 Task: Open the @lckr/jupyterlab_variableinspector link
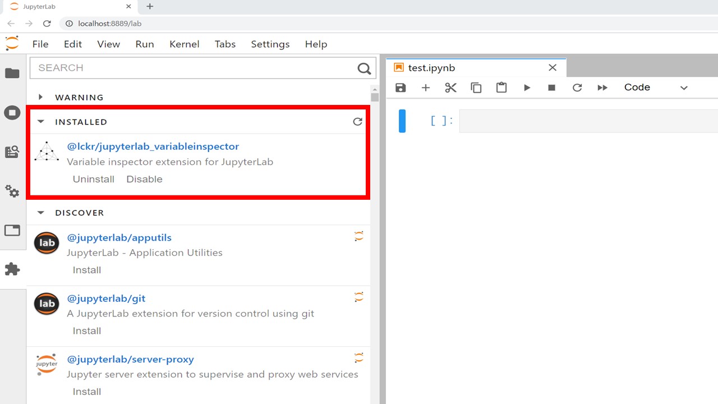[x=153, y=146]
